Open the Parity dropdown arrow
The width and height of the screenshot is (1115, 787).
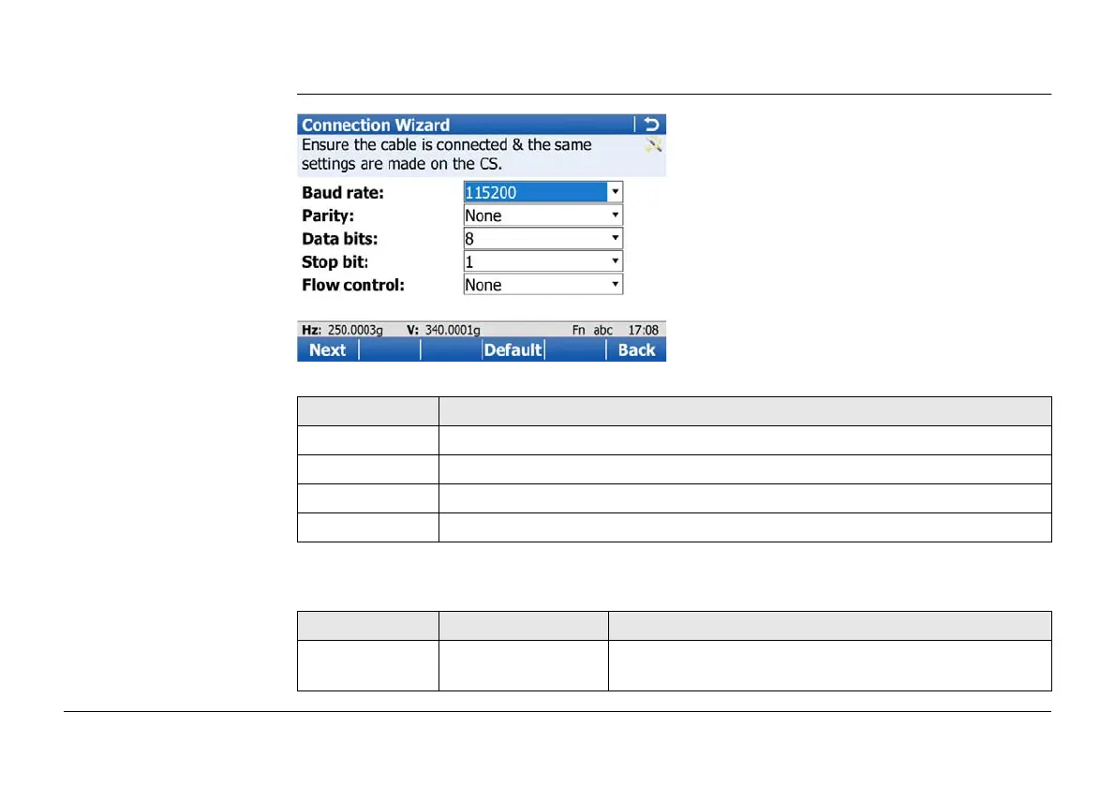615,215
